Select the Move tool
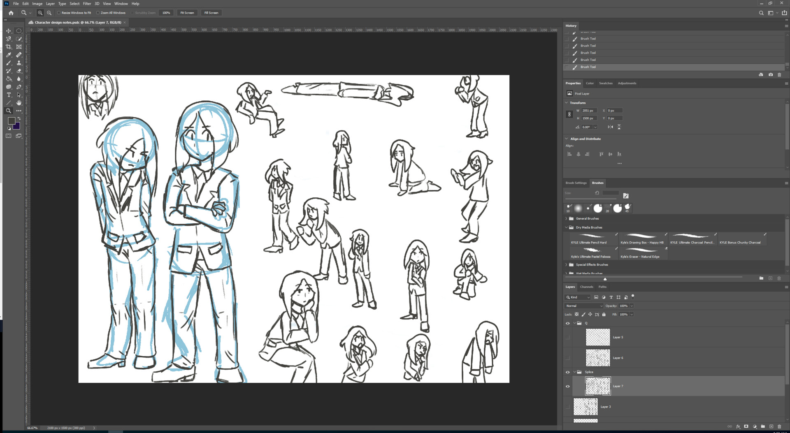This screenshot has height=433, width=790. (x=9, y=31)
